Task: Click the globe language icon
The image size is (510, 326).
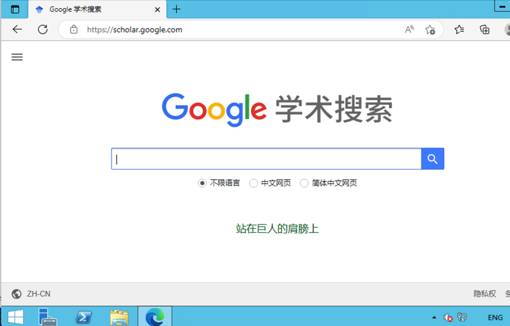Action: click(16, 294)
